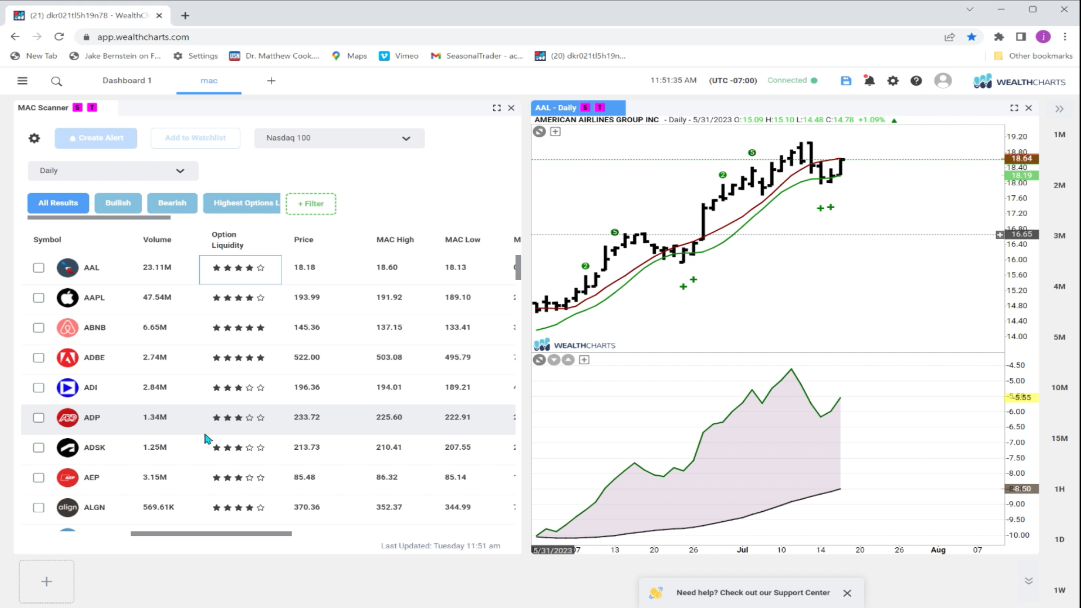Click the T badge on AAL chart tab
This screenshot has height=608, width=1081.
pyautogui.click(x=600, y=108)
